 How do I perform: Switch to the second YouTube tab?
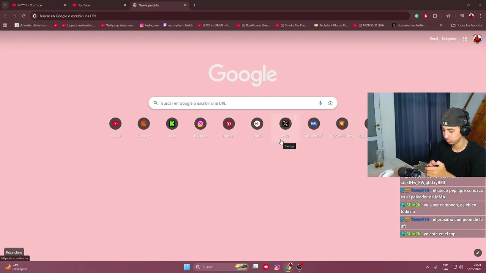[99, 5]
